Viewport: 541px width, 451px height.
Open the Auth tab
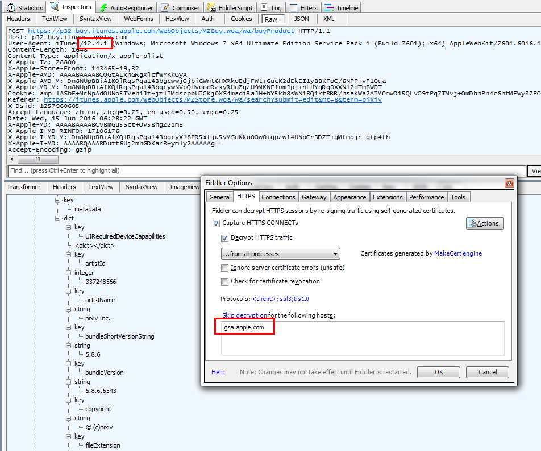(208, 19)
